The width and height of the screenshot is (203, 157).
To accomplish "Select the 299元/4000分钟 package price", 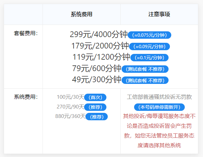I will pyautogui.click(x=98, y=34).
